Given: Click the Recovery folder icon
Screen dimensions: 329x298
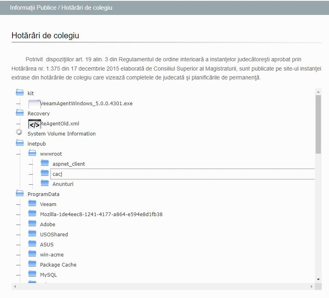Looking at the screenshot, I should coord(19,113).
